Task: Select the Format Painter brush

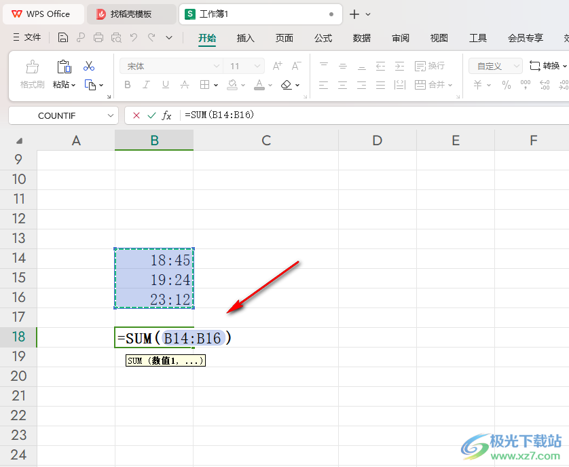Action: (x=33, y=67)
